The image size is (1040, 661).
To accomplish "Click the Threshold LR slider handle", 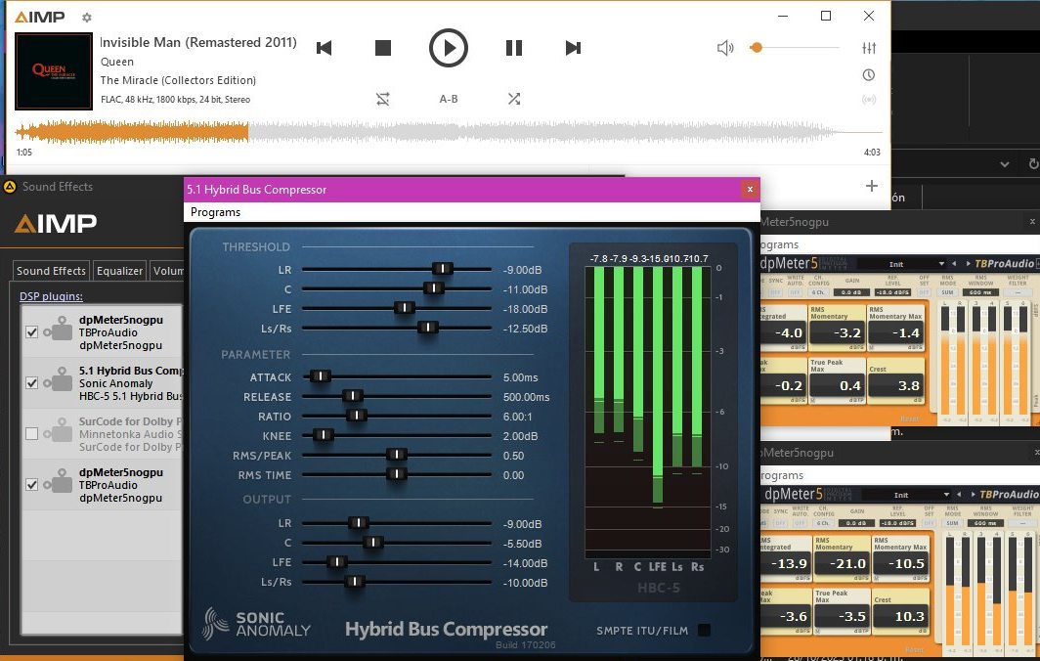I will coord(443,269).
